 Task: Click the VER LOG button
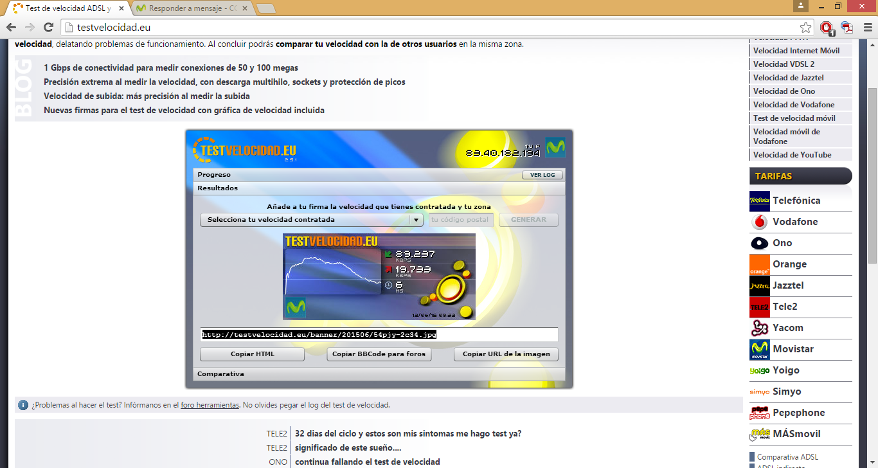tap(542, 175)
